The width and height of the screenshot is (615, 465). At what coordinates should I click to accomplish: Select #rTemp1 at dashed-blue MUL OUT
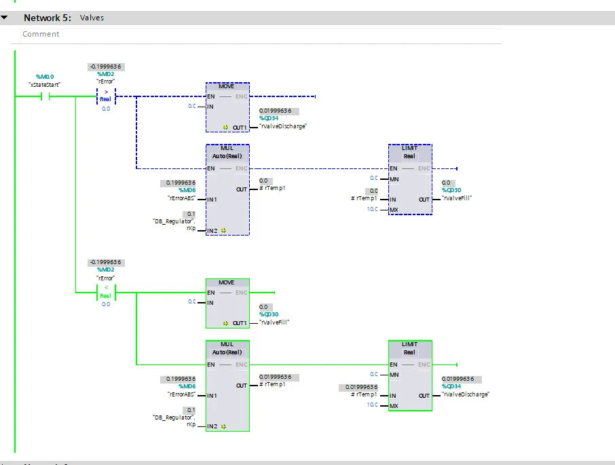pyautogui.click(x=272, y=188)
